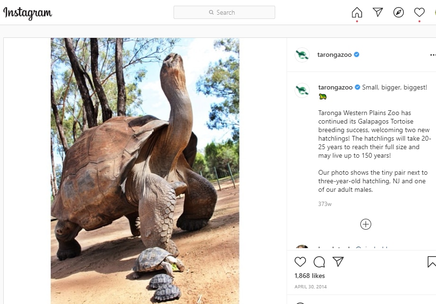
Task: Open tarongazoo profile picture in post header
Action: (x=302, y=55)
